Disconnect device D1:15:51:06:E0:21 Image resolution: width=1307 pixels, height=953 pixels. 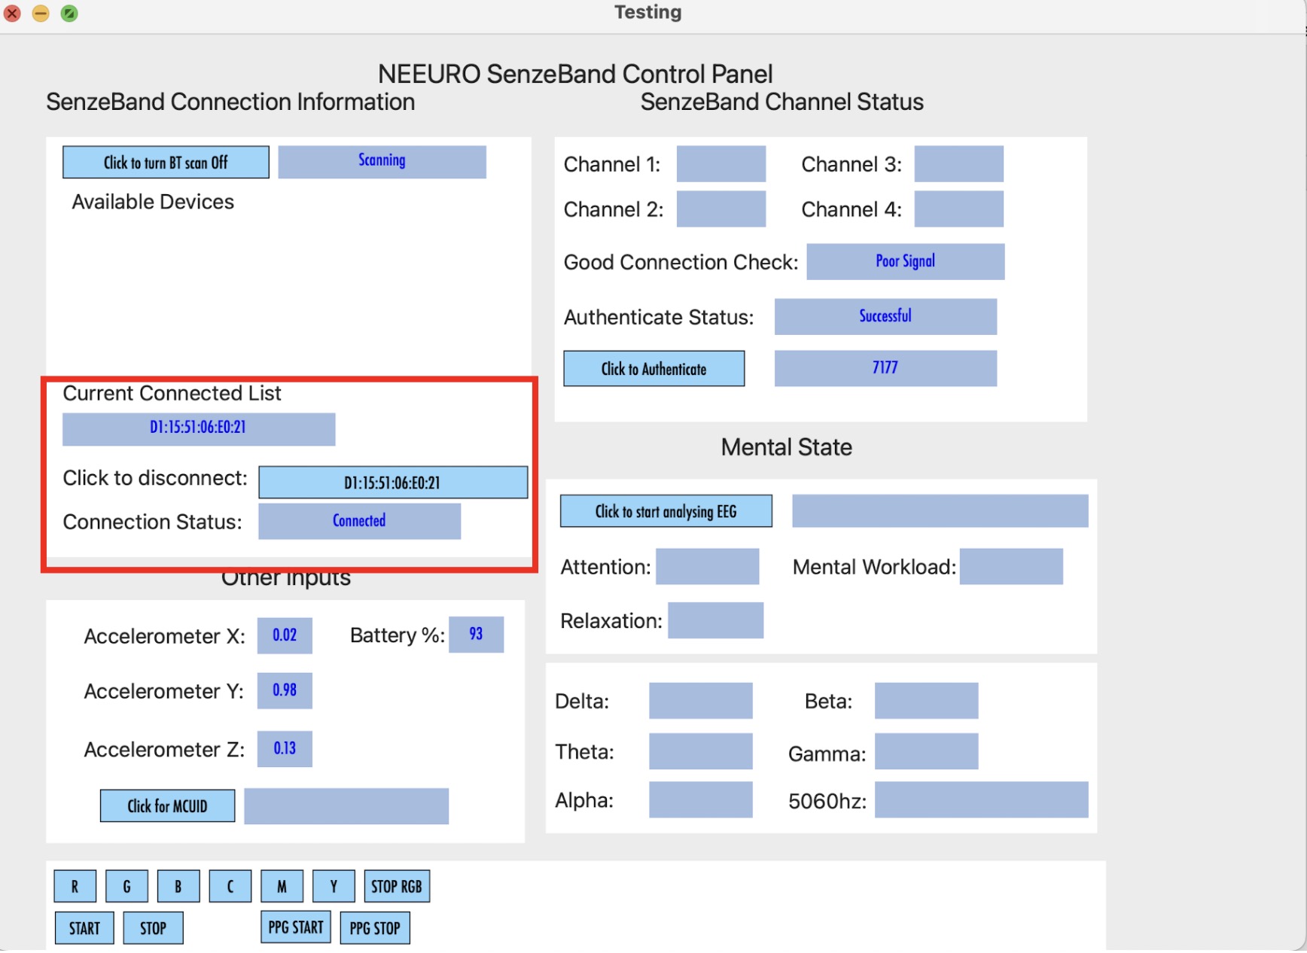(393, 483)
